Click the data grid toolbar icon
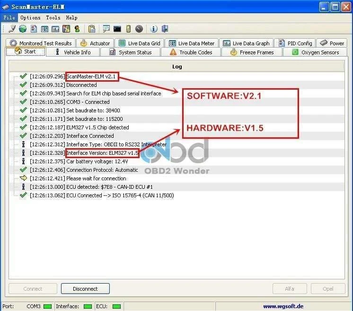Image resolution: width=353 pixels, height=311 pixels. (44, 29)
